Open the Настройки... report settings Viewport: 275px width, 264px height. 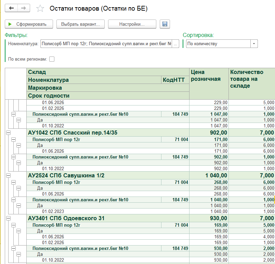pyautogui.click(x=132, y=24)
